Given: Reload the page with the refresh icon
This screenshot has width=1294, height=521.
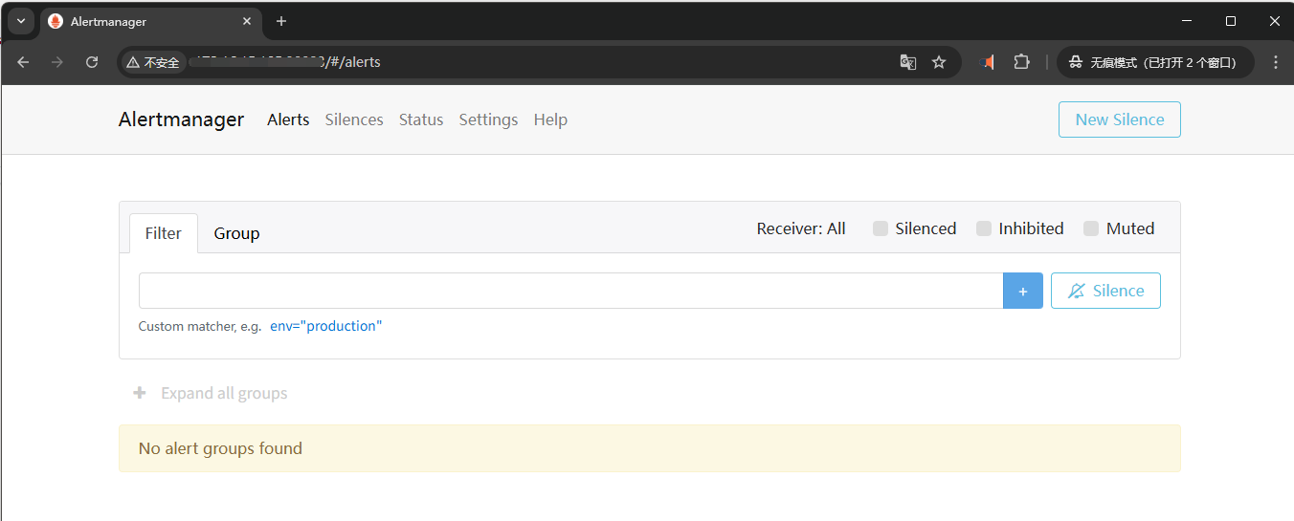Looking at the screenshot, I should coord(92,62).
